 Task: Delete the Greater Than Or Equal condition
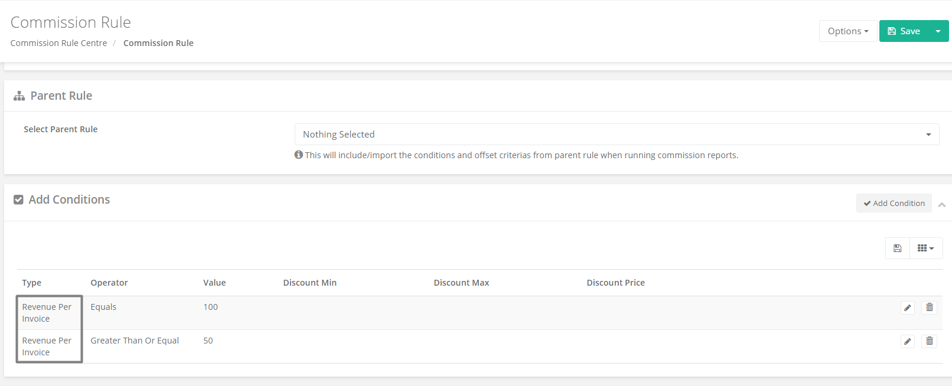(930, 341)
